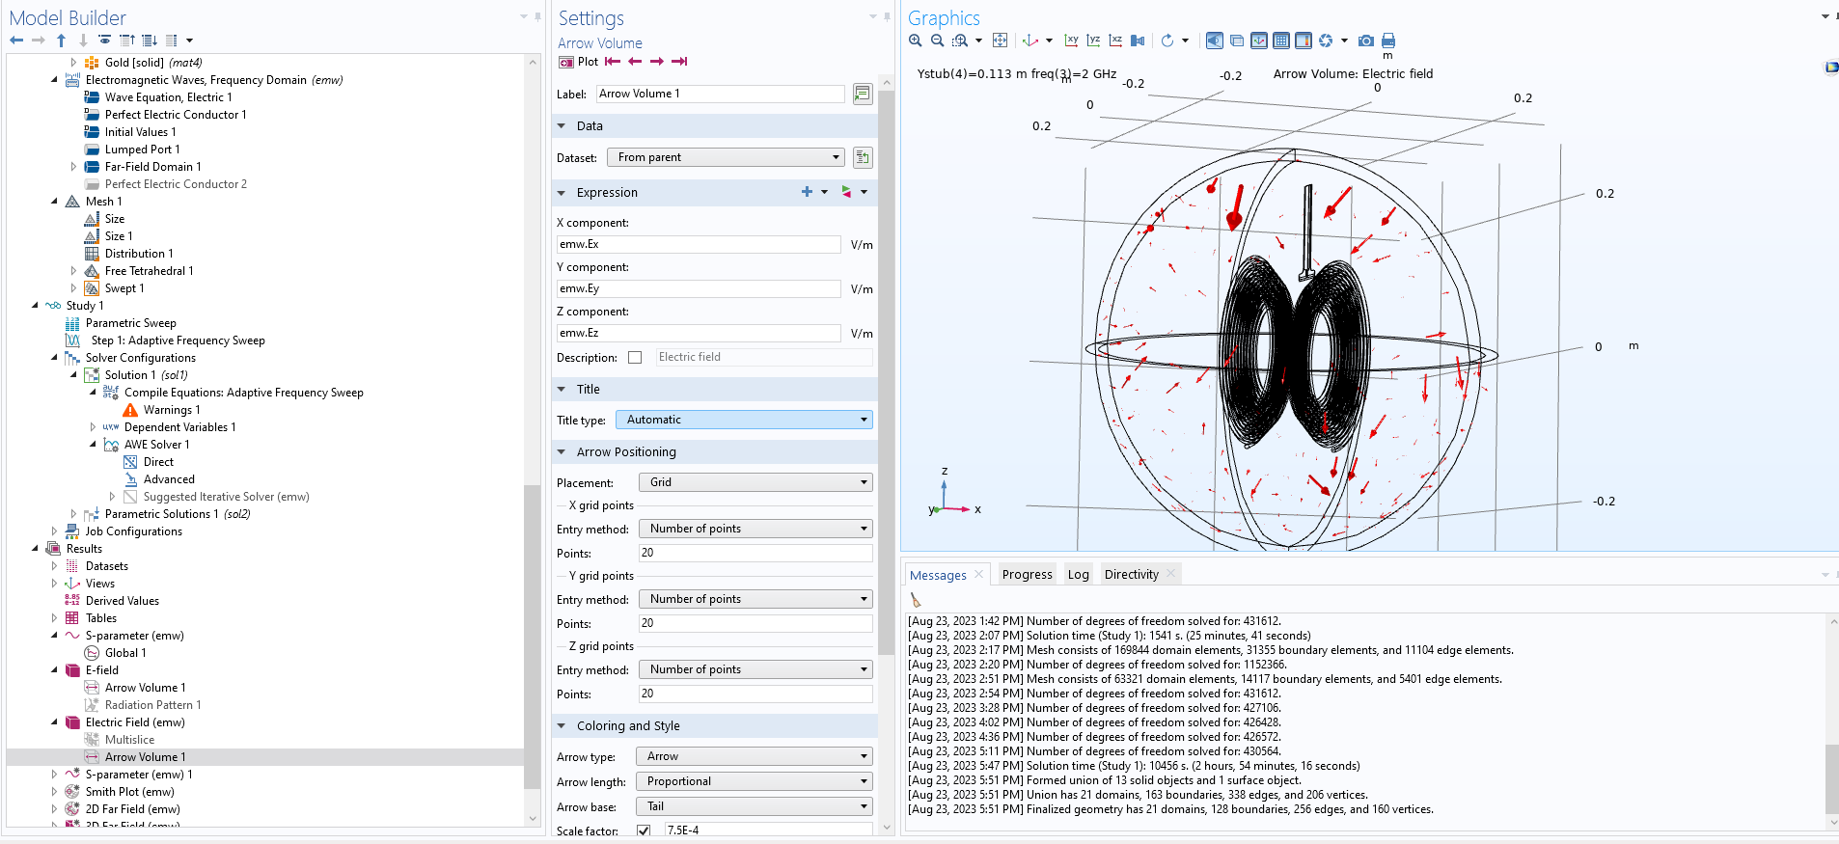Click the Zoom Extents icon
Image resolution: width=1839 pixels, height=844 pixels.
[1000, 41]
